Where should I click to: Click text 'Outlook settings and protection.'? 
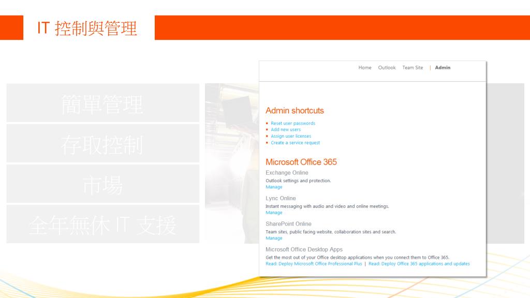pos(298,181)
